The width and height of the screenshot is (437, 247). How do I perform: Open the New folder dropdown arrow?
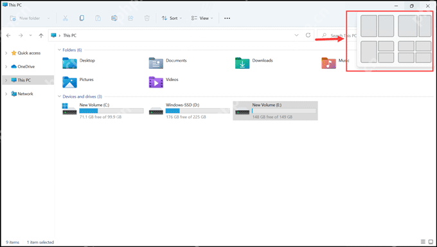coord(48,18)
